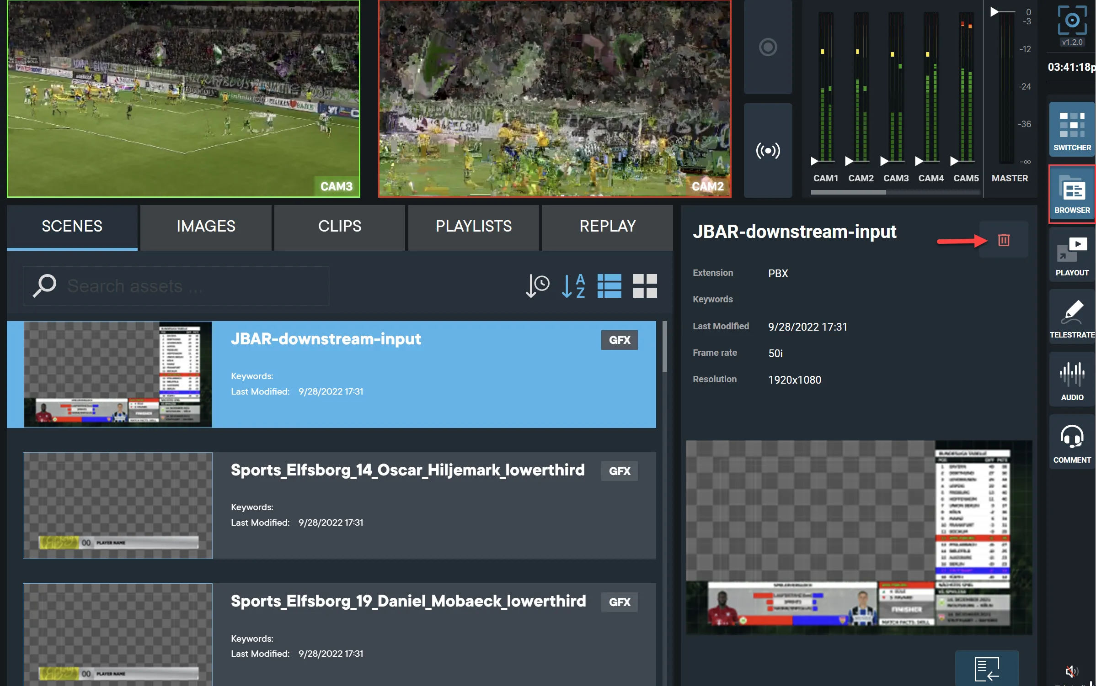Open the Browser panel
The height and width of the screenshot is (686, 1096).
(x=1072, y=194)
